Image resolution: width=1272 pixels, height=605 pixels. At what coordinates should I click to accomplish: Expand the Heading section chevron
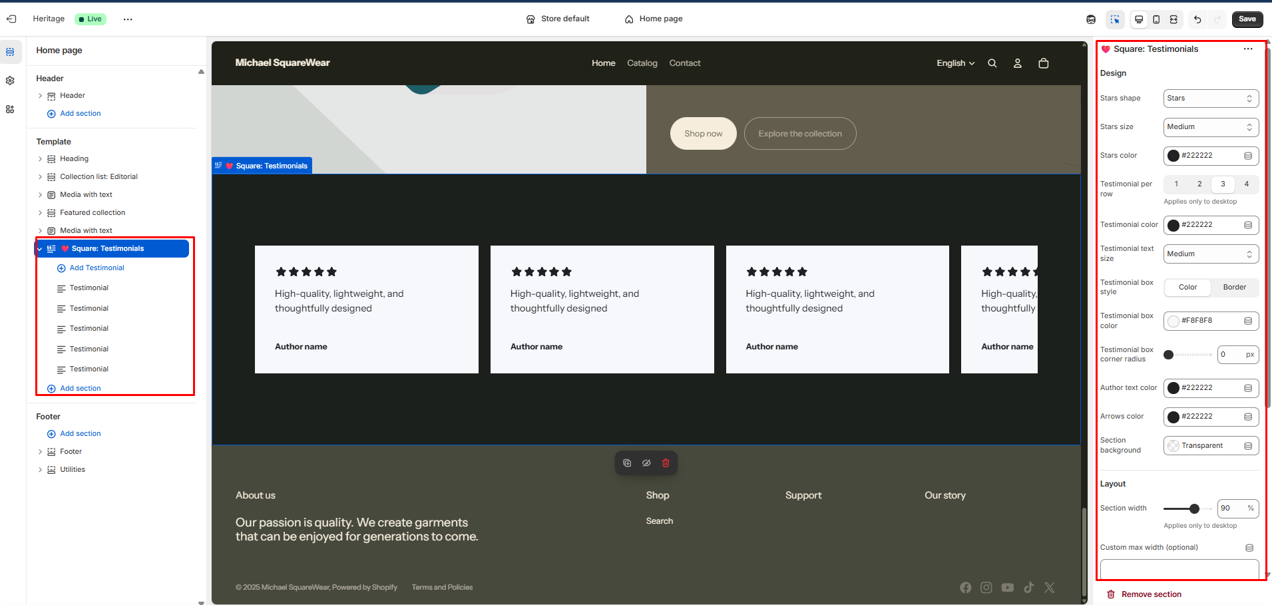point(40,159)
